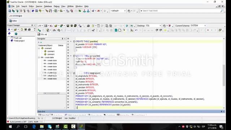Toggle pin on the Data Grid panel
The image size is (231, 130).
pyautogui.click(x=221, y=112)
